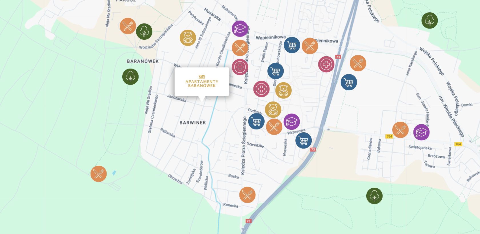Image resolution: width=480 pixels, height=234 pixels.
Task: Click the BARWINEK district label
Action: [193, 123]
